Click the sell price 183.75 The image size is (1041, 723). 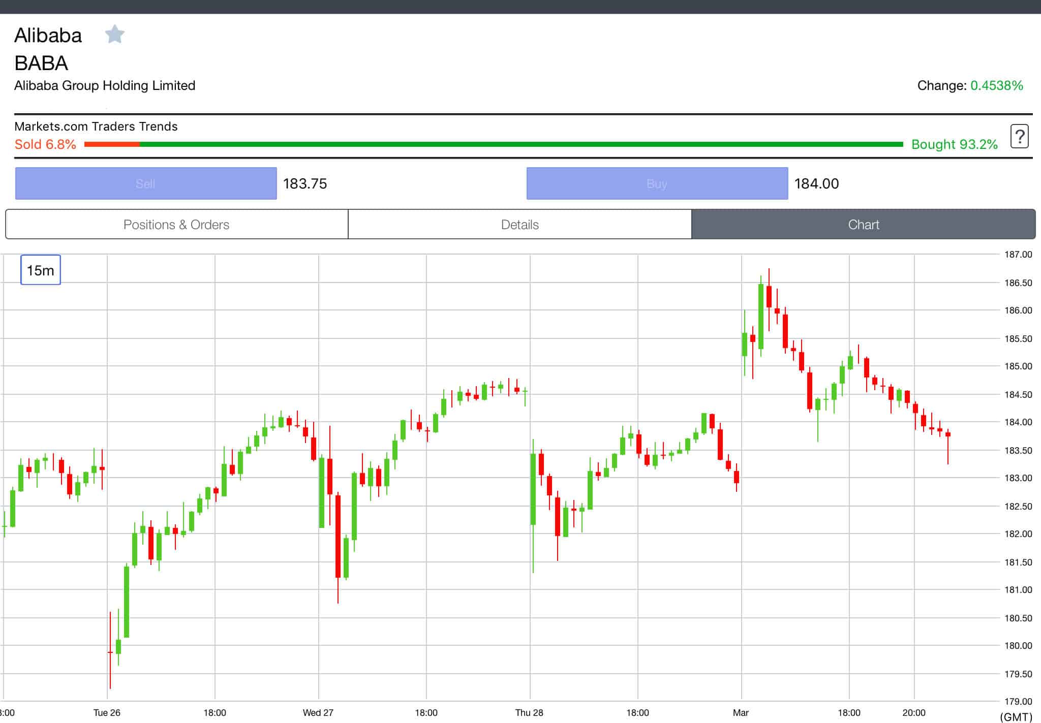coord(305,183)
